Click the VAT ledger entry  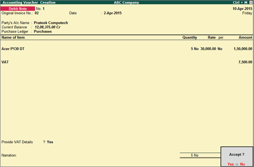coord(5,62)
